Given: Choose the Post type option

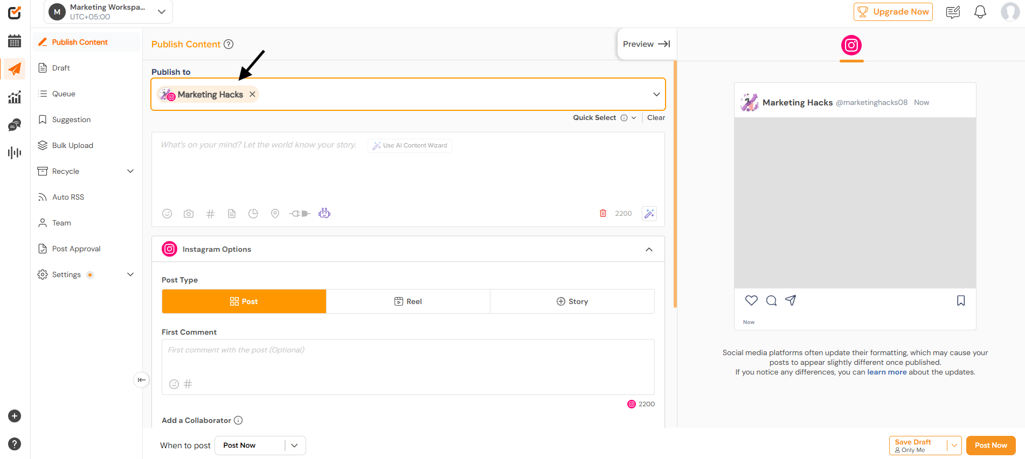Looking at the screenshot, I should [244, 301].
